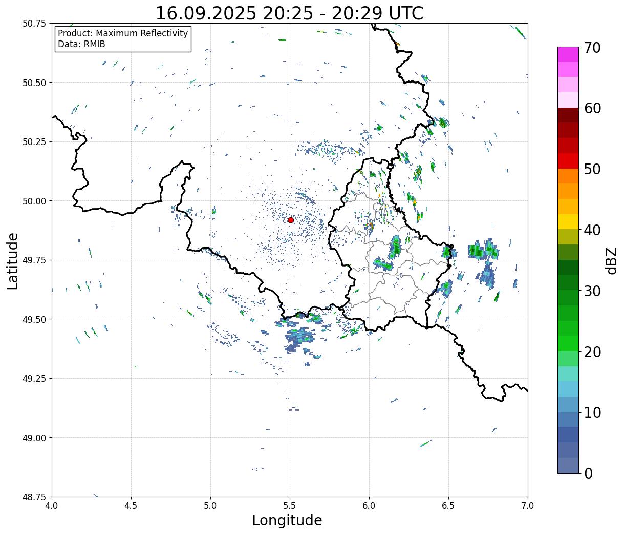The width and height of the screenshot is (624, 533).
Task: Click the longitude tick label 7.0
Action: (528, 506)
